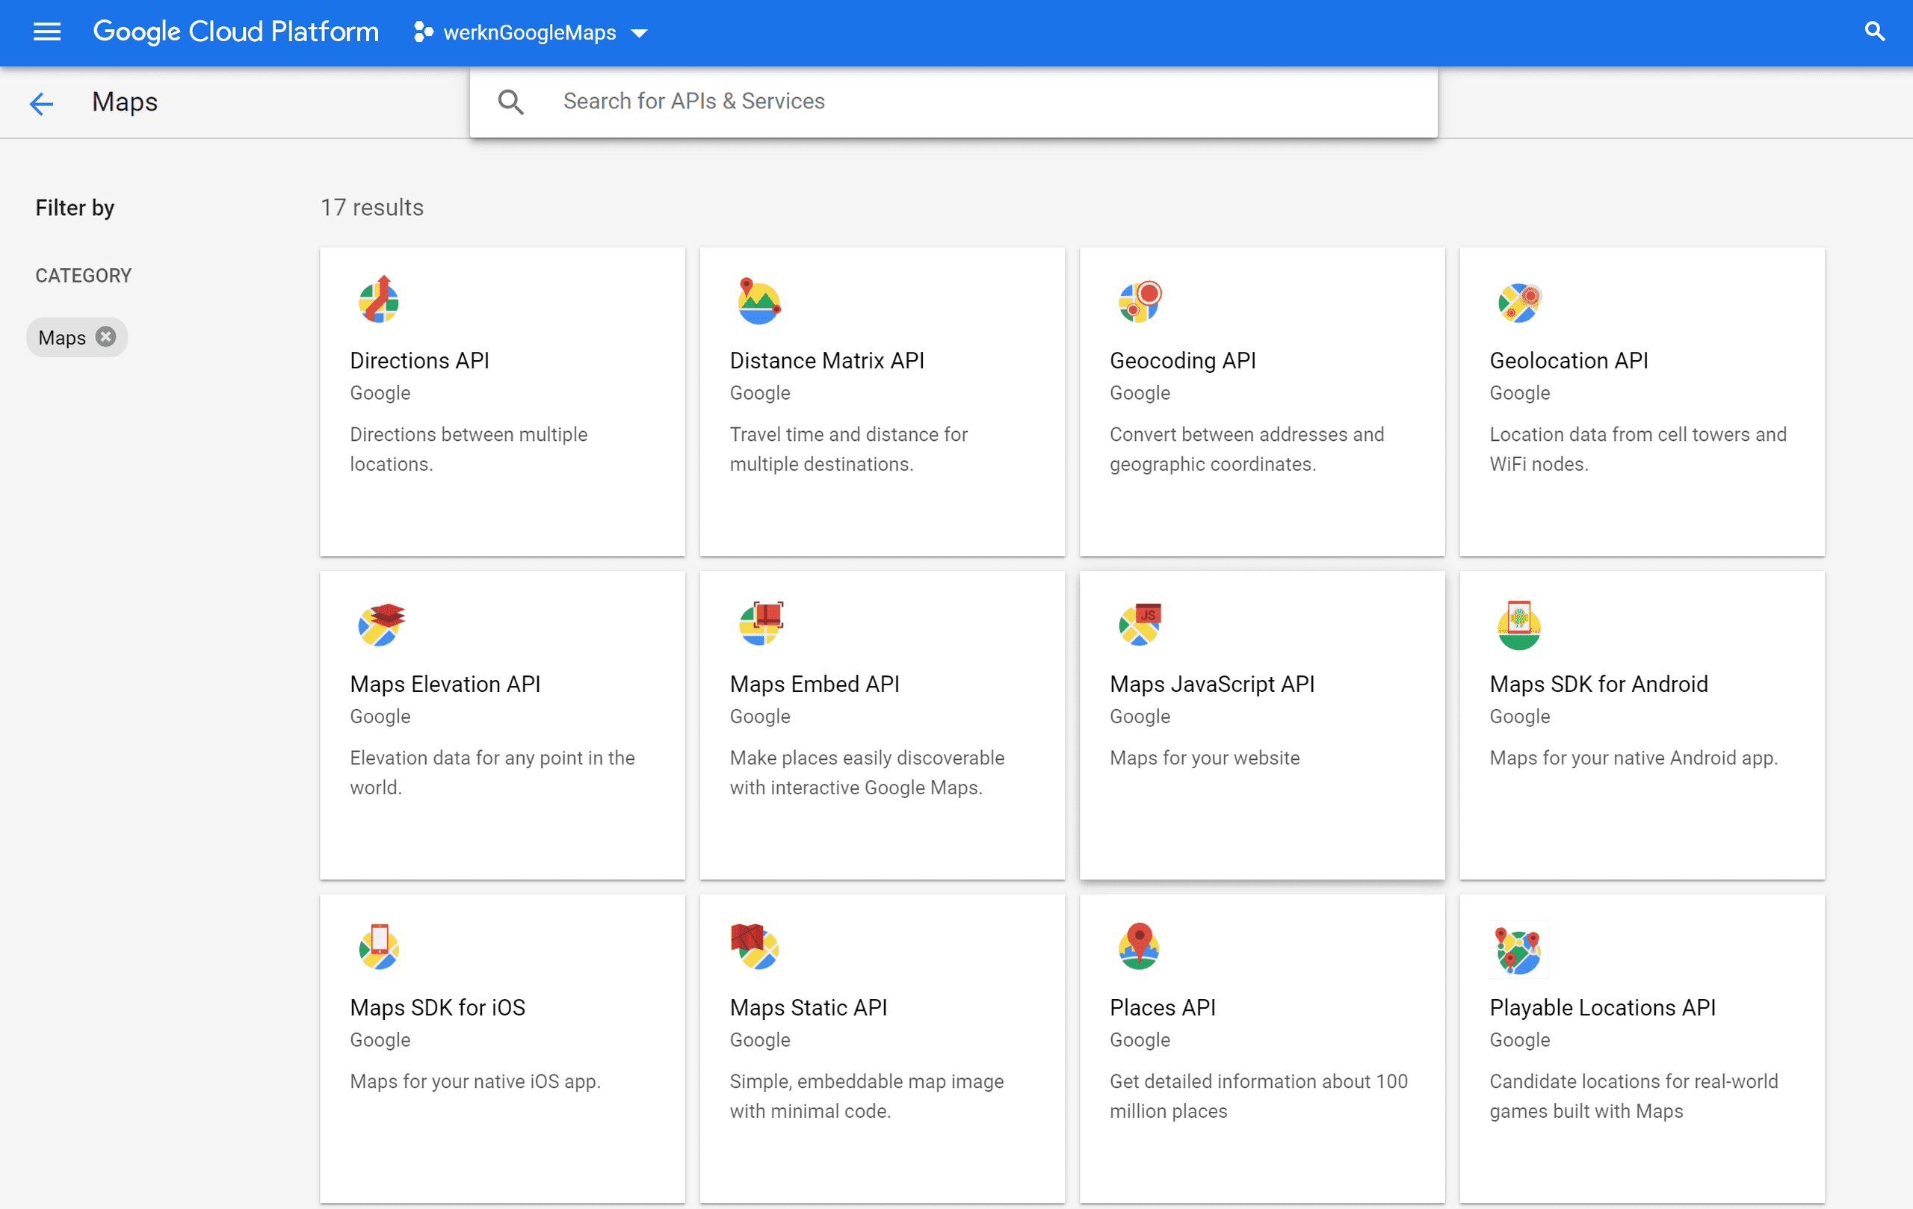
Task: Open the Geocoding API title
Action: pos(1183,361)
